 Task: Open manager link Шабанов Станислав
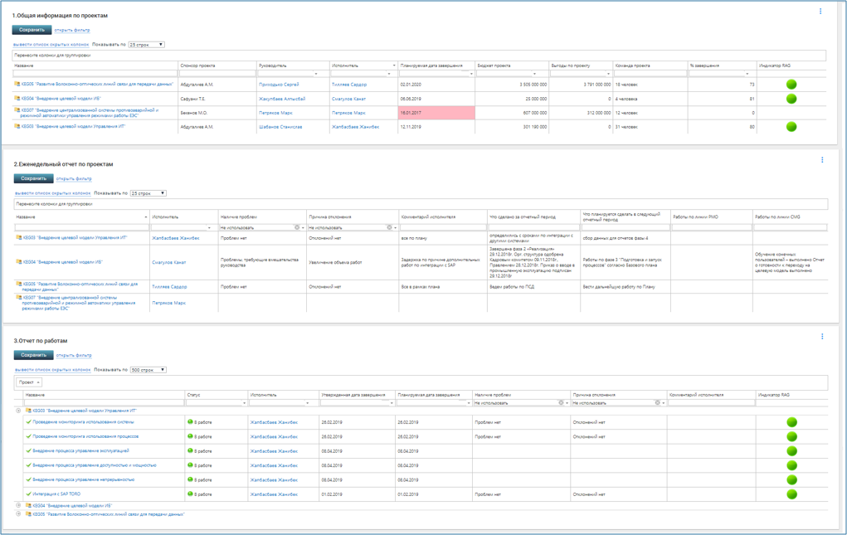pyautogui.click(x=280, y=127)
